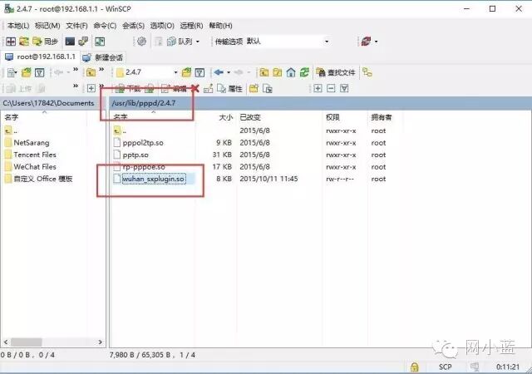The image size is (532, 374).
Task: Click the Download (下载) button
Action: 128,89
